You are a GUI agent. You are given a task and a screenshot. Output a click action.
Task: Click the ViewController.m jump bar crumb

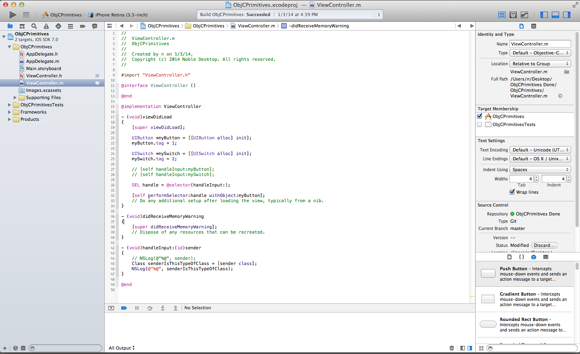pos(253,26)
